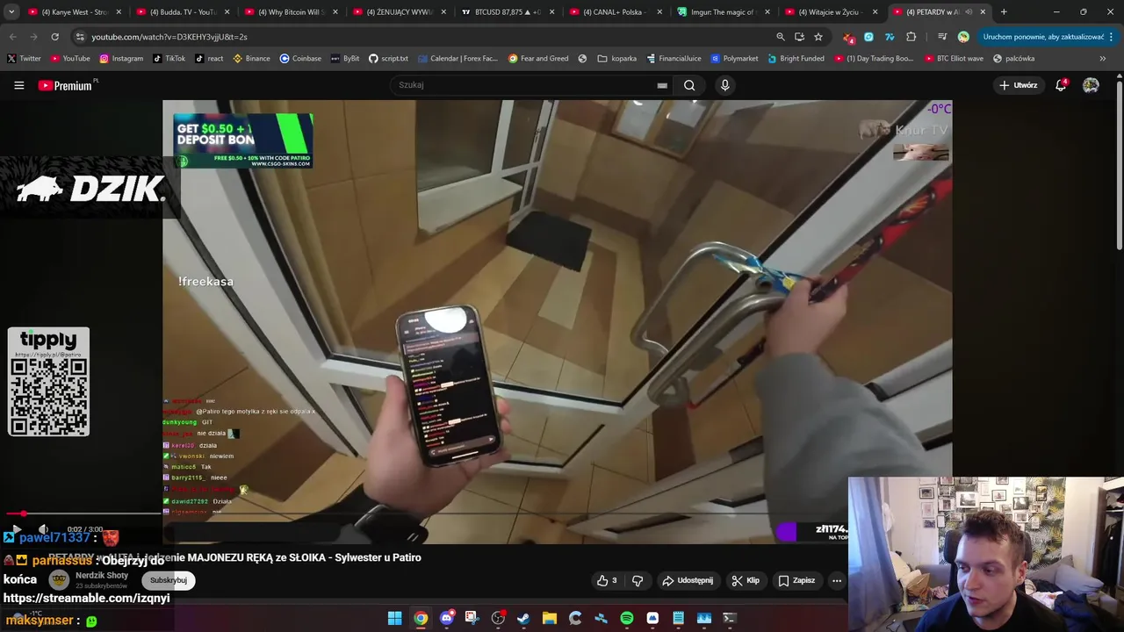
Task: Click the Udostępnij share button
Action: click(688, 580)
